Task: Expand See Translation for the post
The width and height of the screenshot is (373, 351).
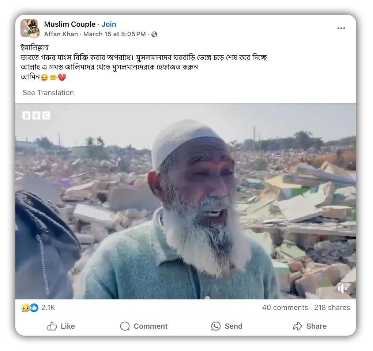Action: coord(48,93)
